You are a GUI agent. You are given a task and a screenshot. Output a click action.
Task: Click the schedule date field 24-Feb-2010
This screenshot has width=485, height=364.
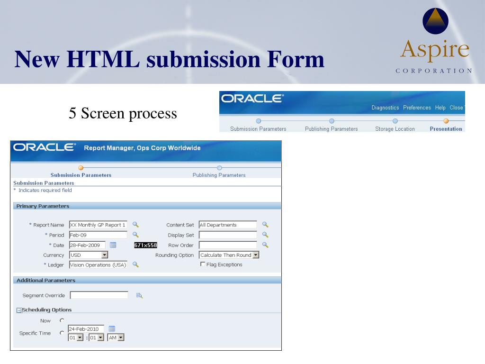(x=86, y=329)
